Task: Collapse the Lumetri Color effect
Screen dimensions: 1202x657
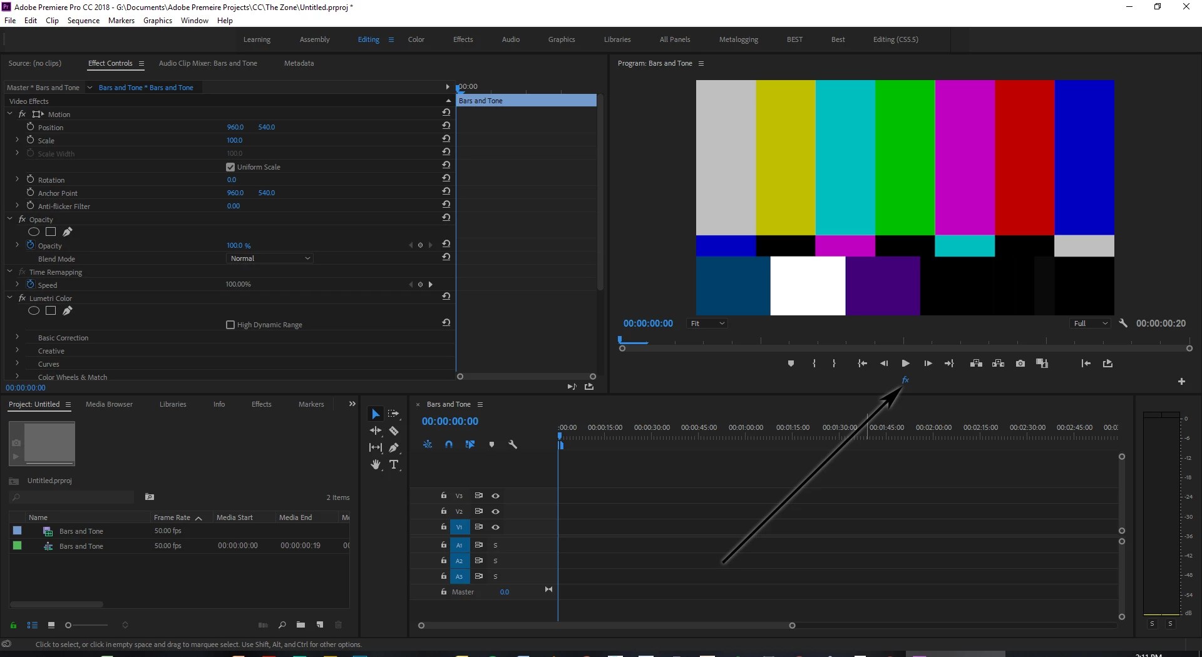Action: coord(10,298)
